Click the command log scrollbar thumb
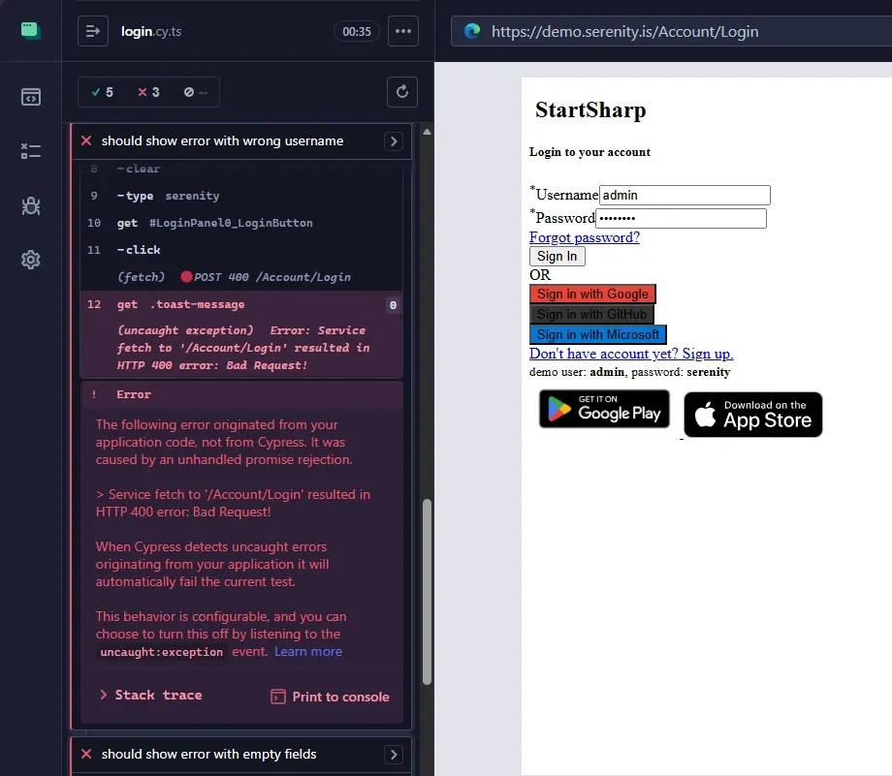 tap(427, 592)
